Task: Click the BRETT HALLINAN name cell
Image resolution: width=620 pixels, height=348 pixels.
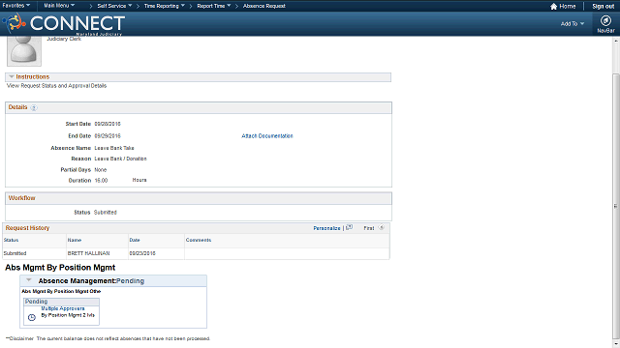Action: (88, 253)
